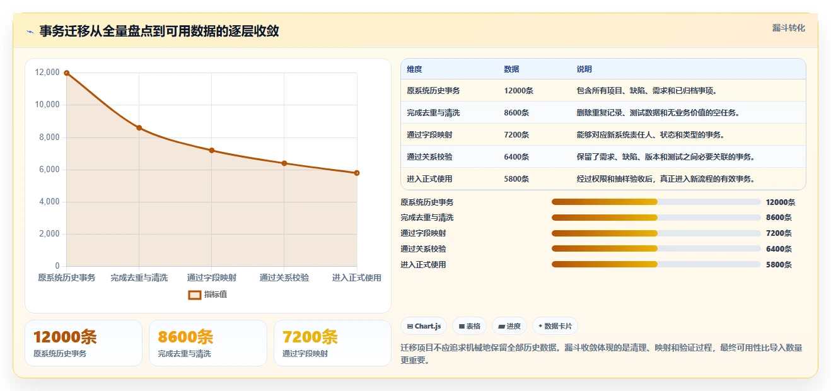Click table value 12000条
Screen dimensions: 831x391
[519, 91]
